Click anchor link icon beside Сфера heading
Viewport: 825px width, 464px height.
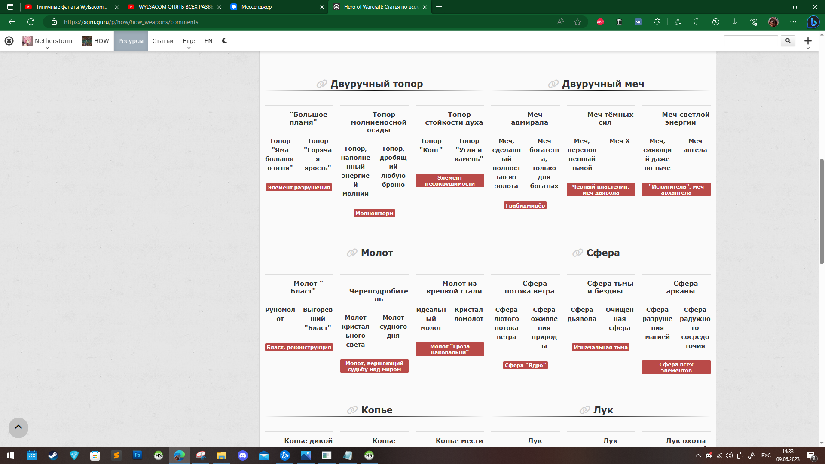pyautogui.click(x=577, y=253)
